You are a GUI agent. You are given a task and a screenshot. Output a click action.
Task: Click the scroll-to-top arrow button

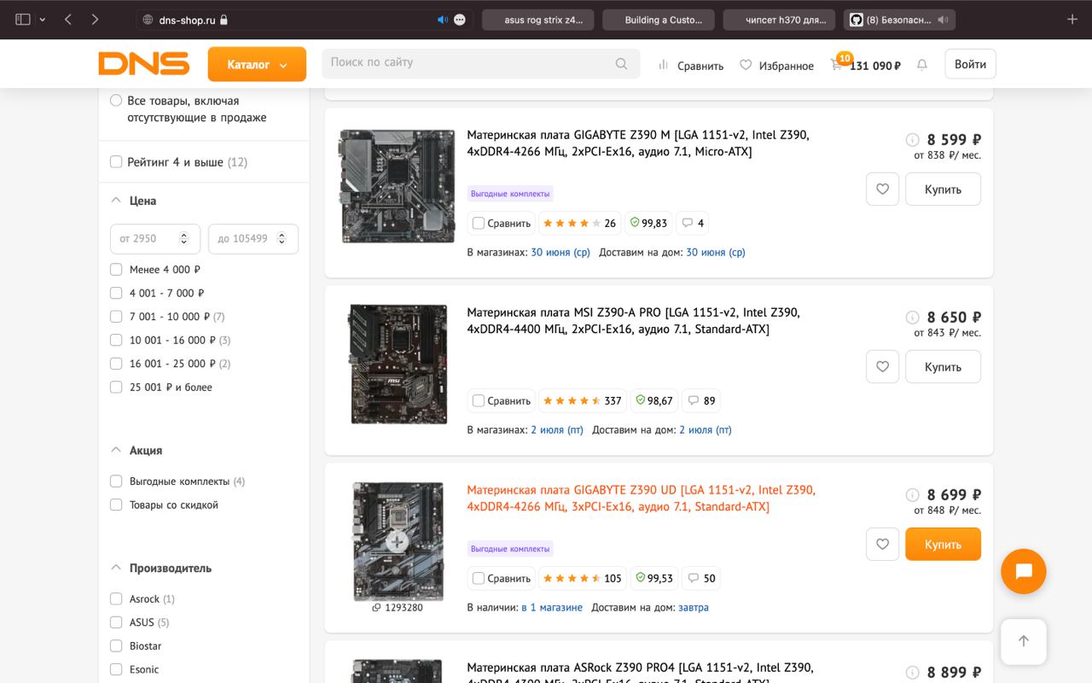(x=1024, y=641)
